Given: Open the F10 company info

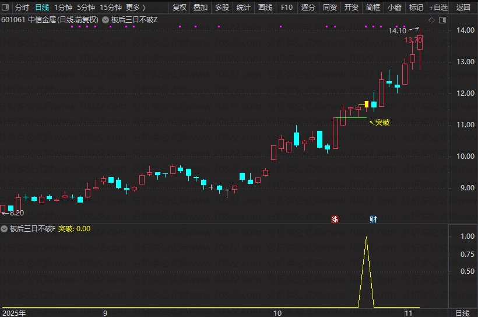Looking at the screenshot, I should coord(287,8).
